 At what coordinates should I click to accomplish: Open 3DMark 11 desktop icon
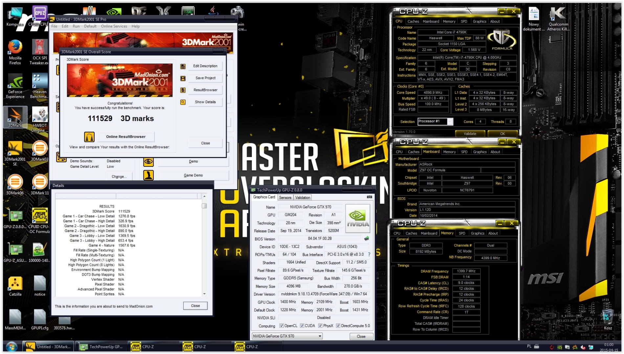40,185
